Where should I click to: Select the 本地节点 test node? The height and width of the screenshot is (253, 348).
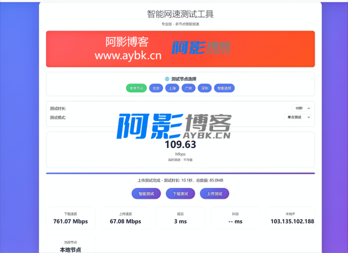tap(136, 88)
